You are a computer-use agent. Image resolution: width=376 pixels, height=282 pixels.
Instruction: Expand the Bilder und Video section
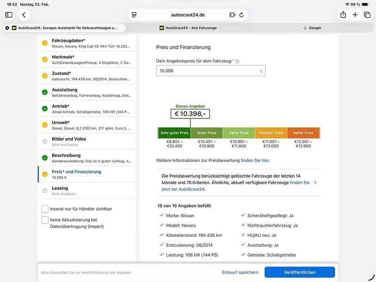click(x=86, y=141)
